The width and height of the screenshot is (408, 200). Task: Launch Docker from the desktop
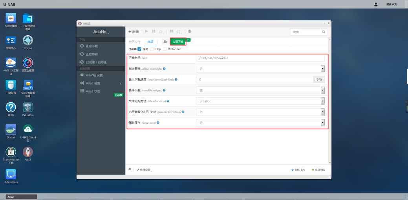click(x=11, y=130)
